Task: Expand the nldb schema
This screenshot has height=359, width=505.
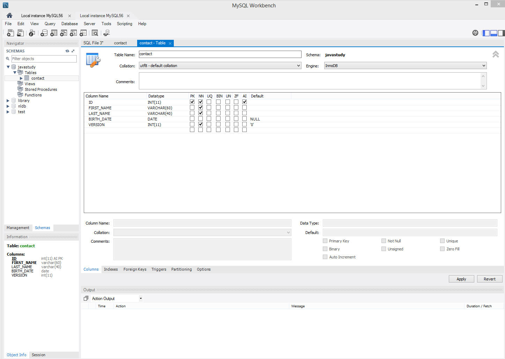Action: point(8,106)
